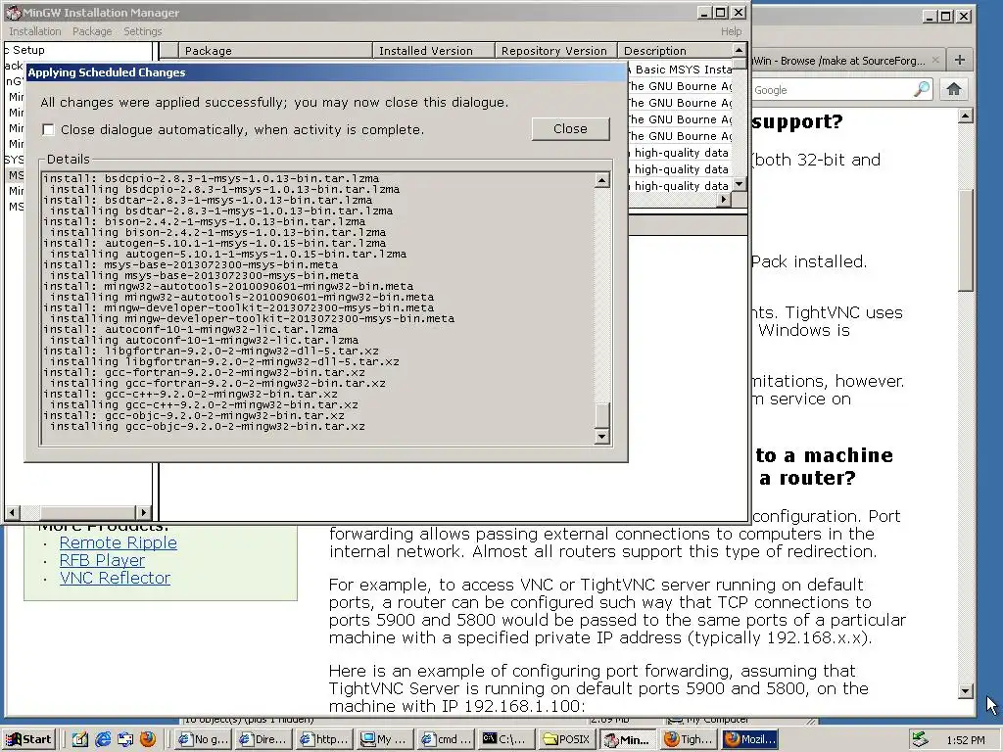1003x752 pixels.
Task: Click the 1:52 PM clock
Action: click(x=966, y=740)
